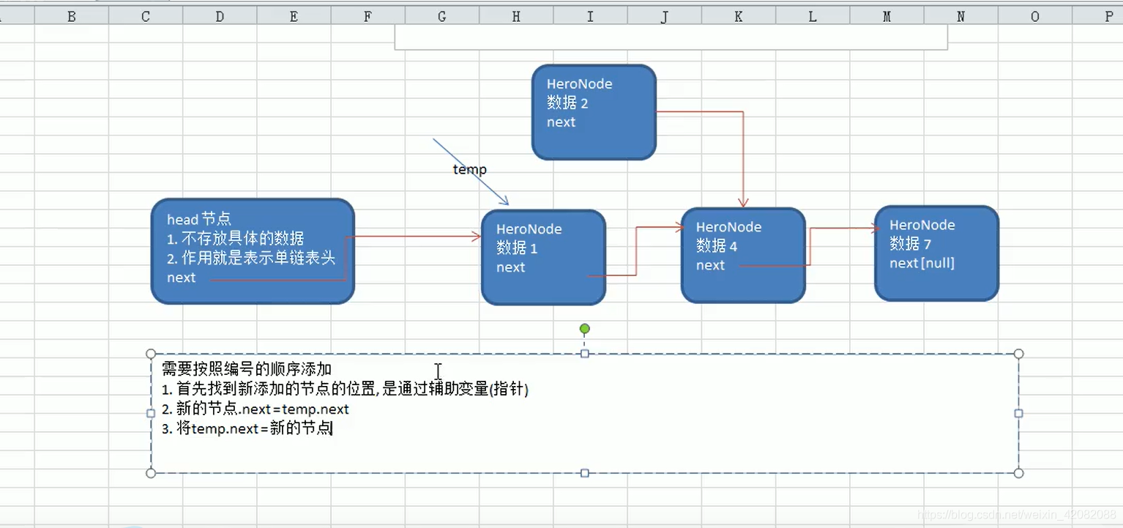Select the HeroNode 数据 1 shape
1123x528 pixels.
[x=543, y=257]
